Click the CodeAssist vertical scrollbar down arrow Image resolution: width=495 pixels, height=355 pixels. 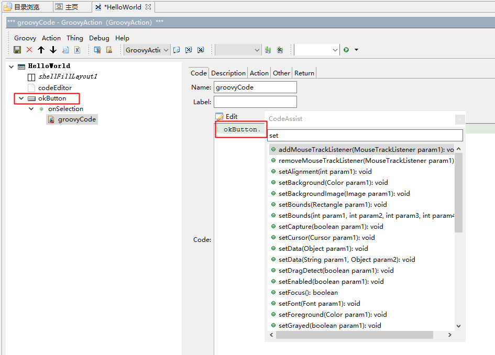459,326
